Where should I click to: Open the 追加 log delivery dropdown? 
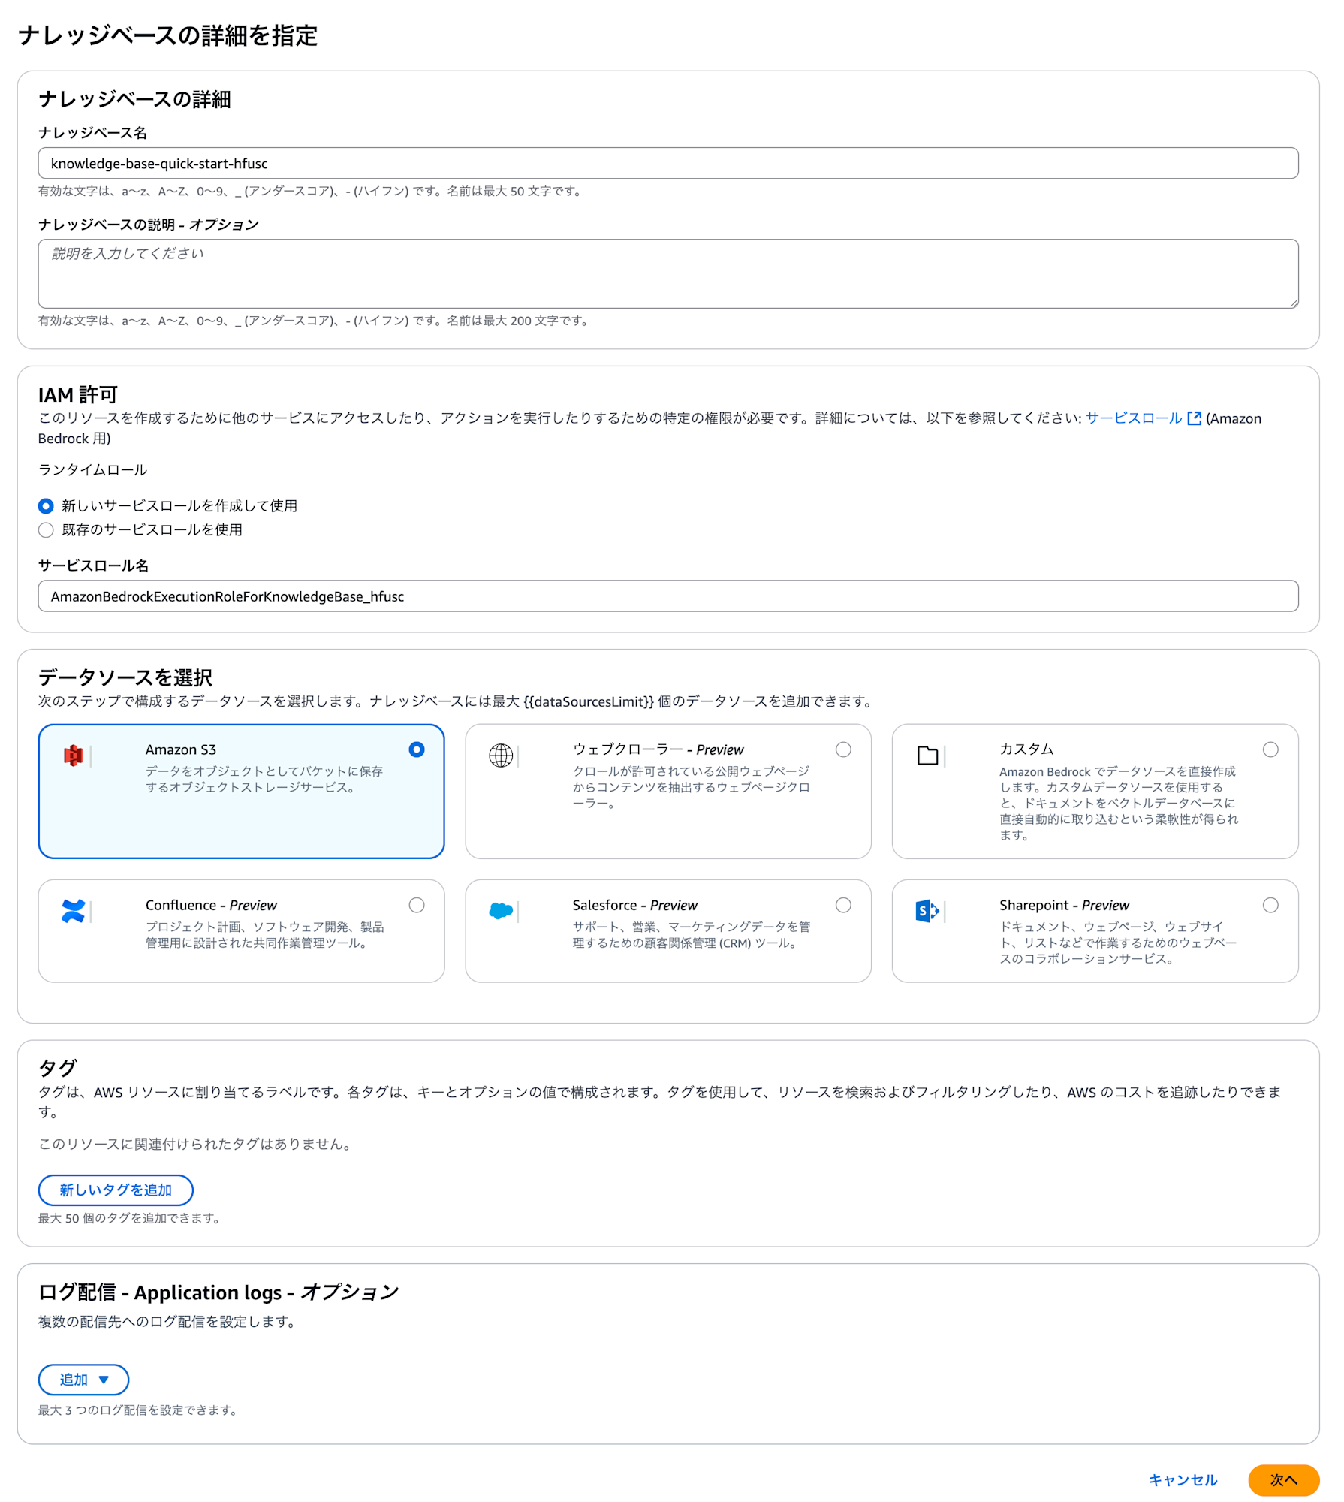(83, 1380)
